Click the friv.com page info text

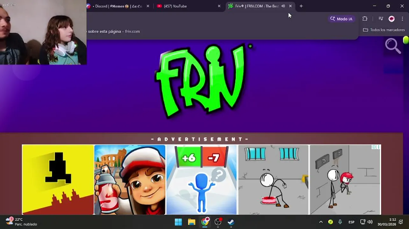click(x=114, y=31)
